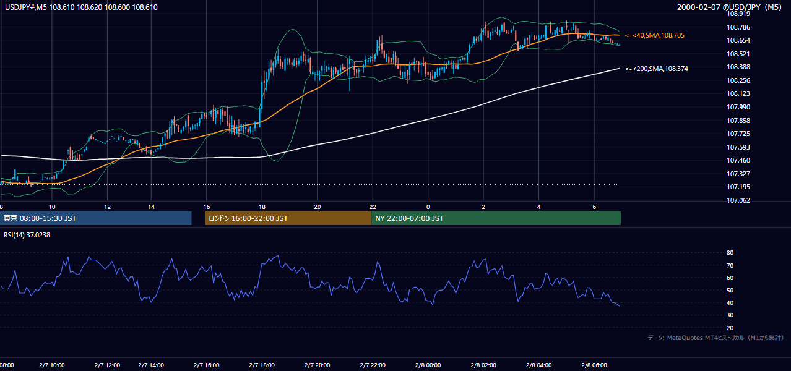
Task: Click RSI scale value 40
Action: tap(730, 302)
